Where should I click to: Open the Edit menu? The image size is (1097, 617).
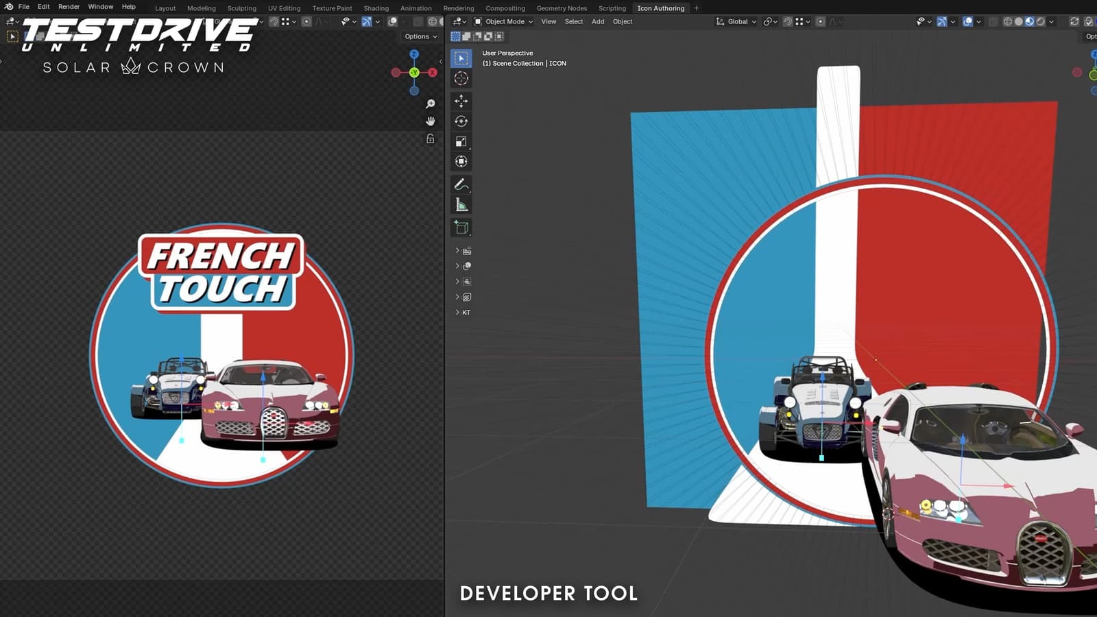(x=44, y=7)
